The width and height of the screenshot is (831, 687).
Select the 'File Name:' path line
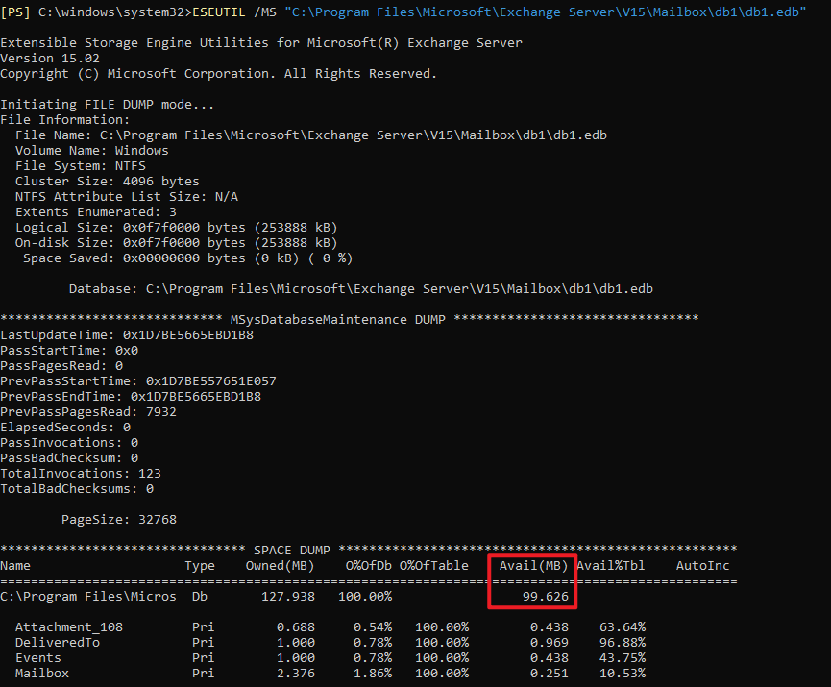(x=311, y=135)
